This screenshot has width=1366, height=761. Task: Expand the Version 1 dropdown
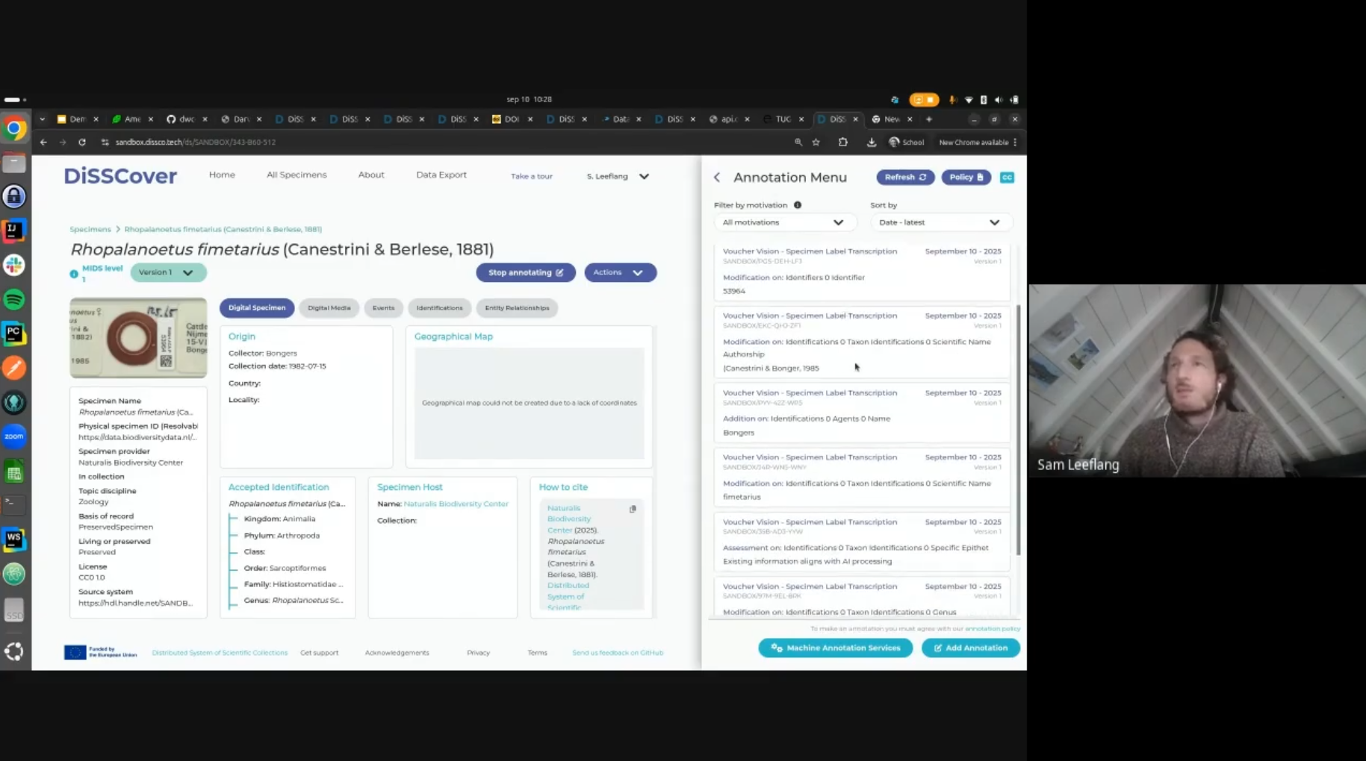[x=168, y=272]
